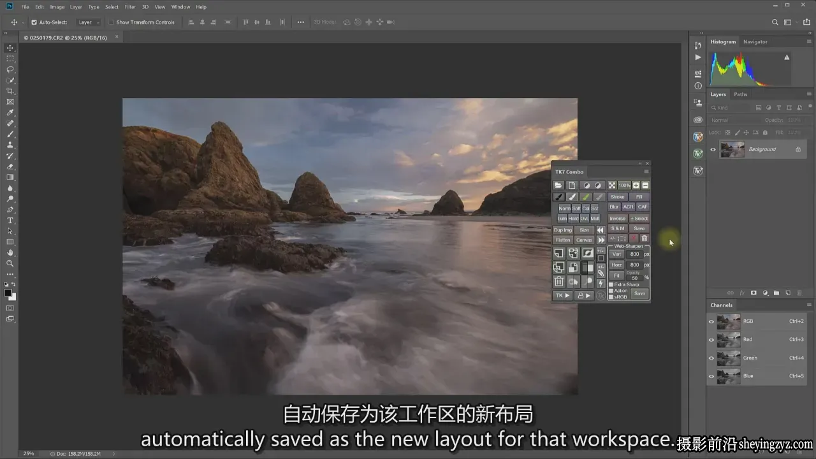Select the Horizontal Type tool
The height and width of the screenshot is (459, 816).
(10, 221)
